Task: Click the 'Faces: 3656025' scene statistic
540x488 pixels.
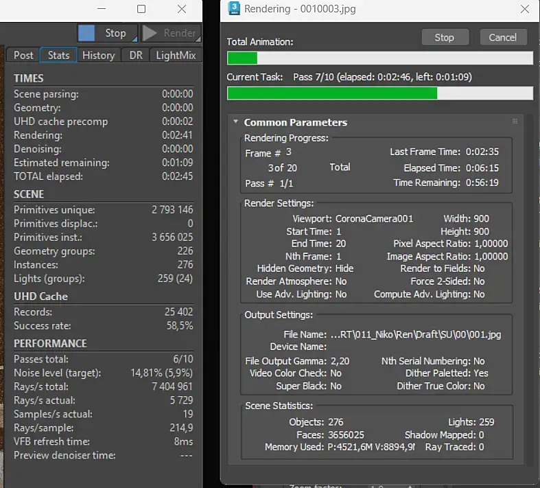Action: 330,435
